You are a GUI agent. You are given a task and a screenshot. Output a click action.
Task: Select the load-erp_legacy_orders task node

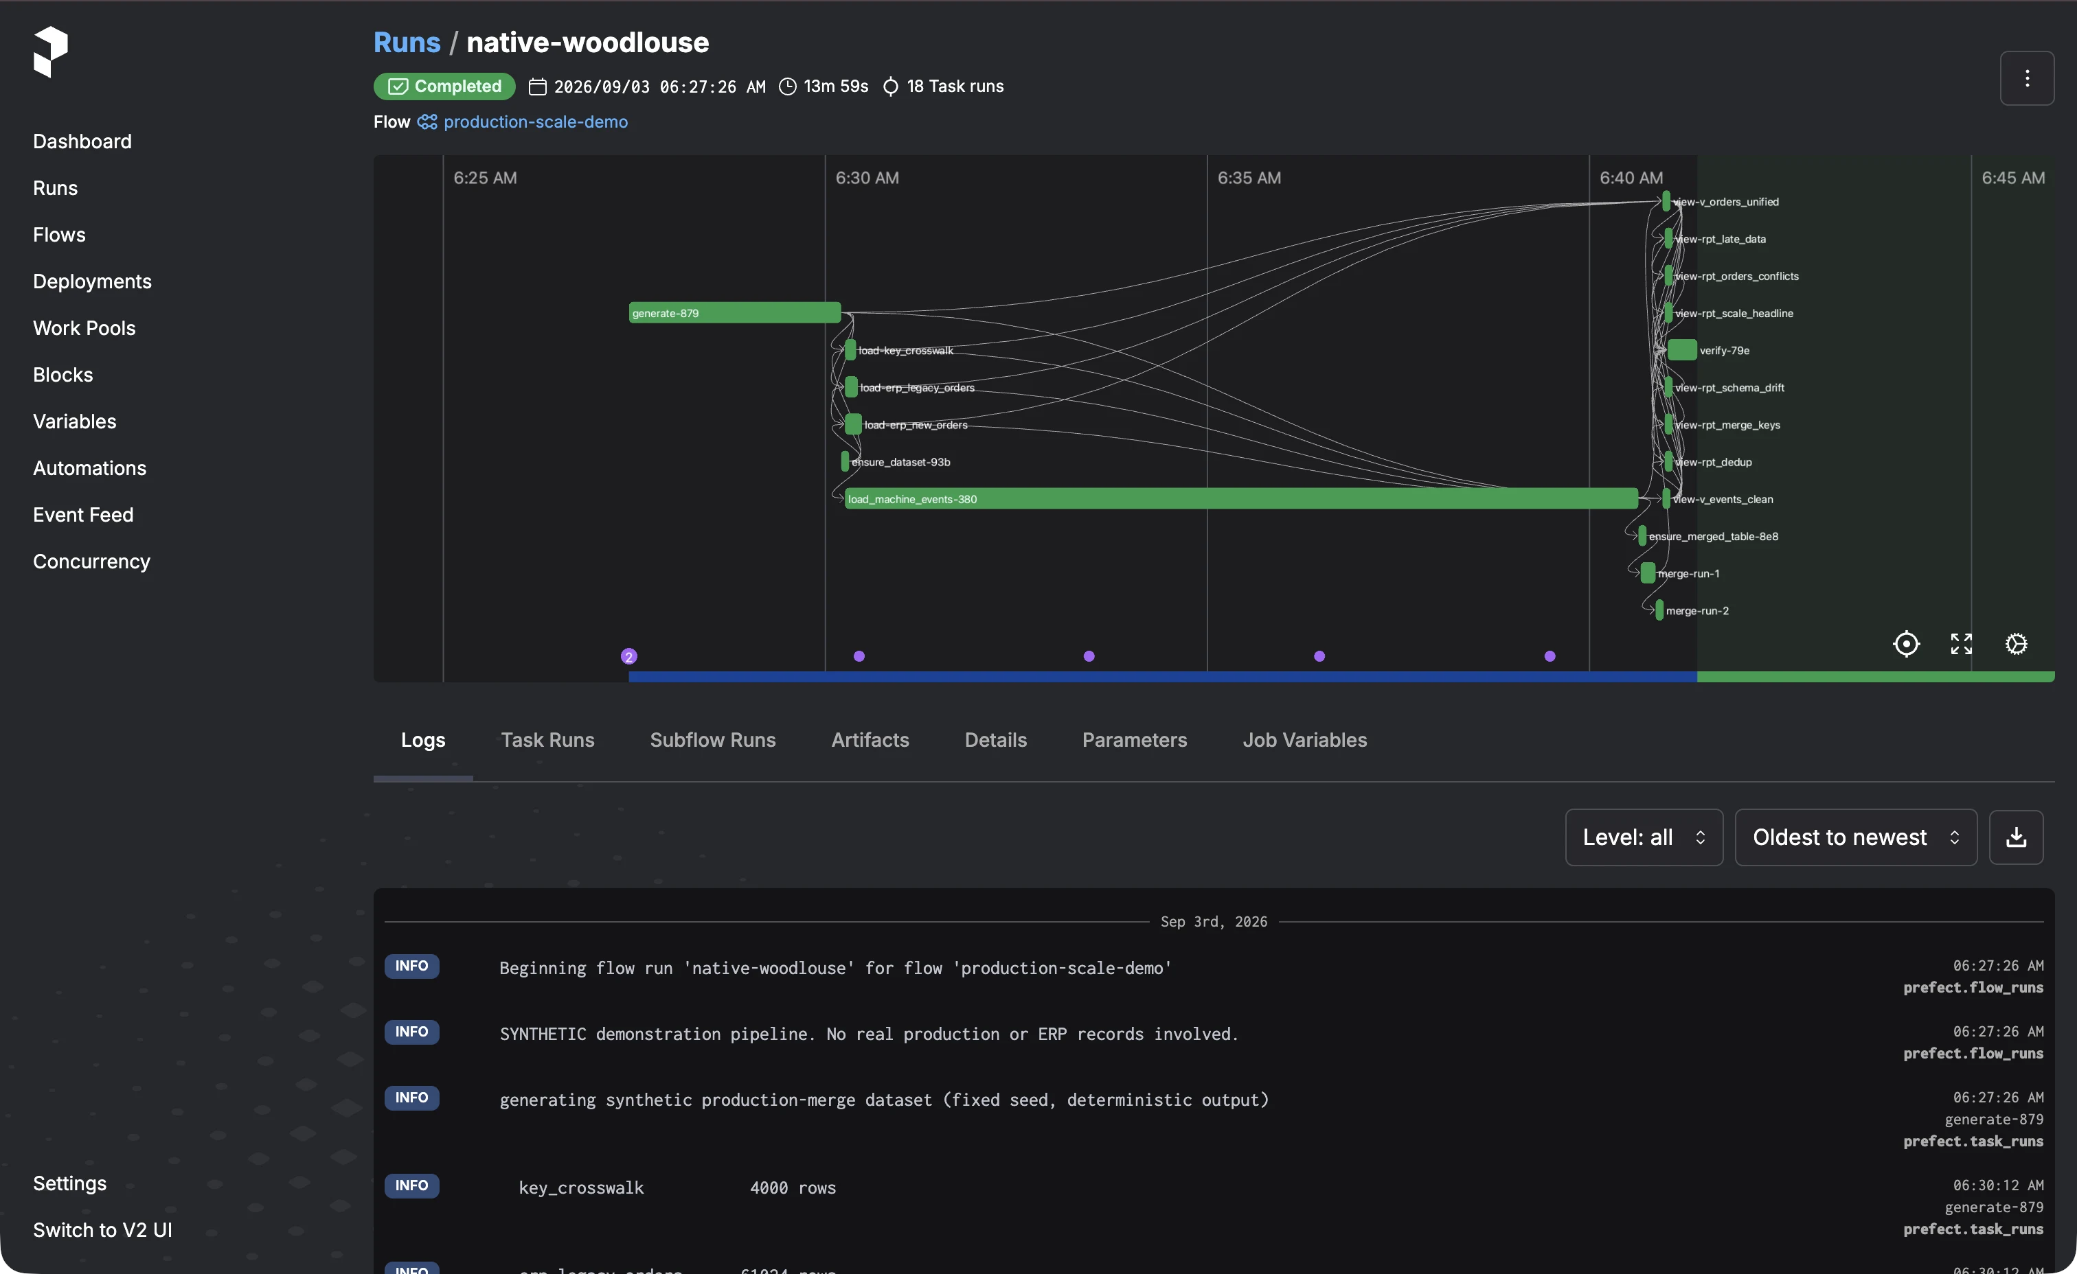(x=852, y=388)
